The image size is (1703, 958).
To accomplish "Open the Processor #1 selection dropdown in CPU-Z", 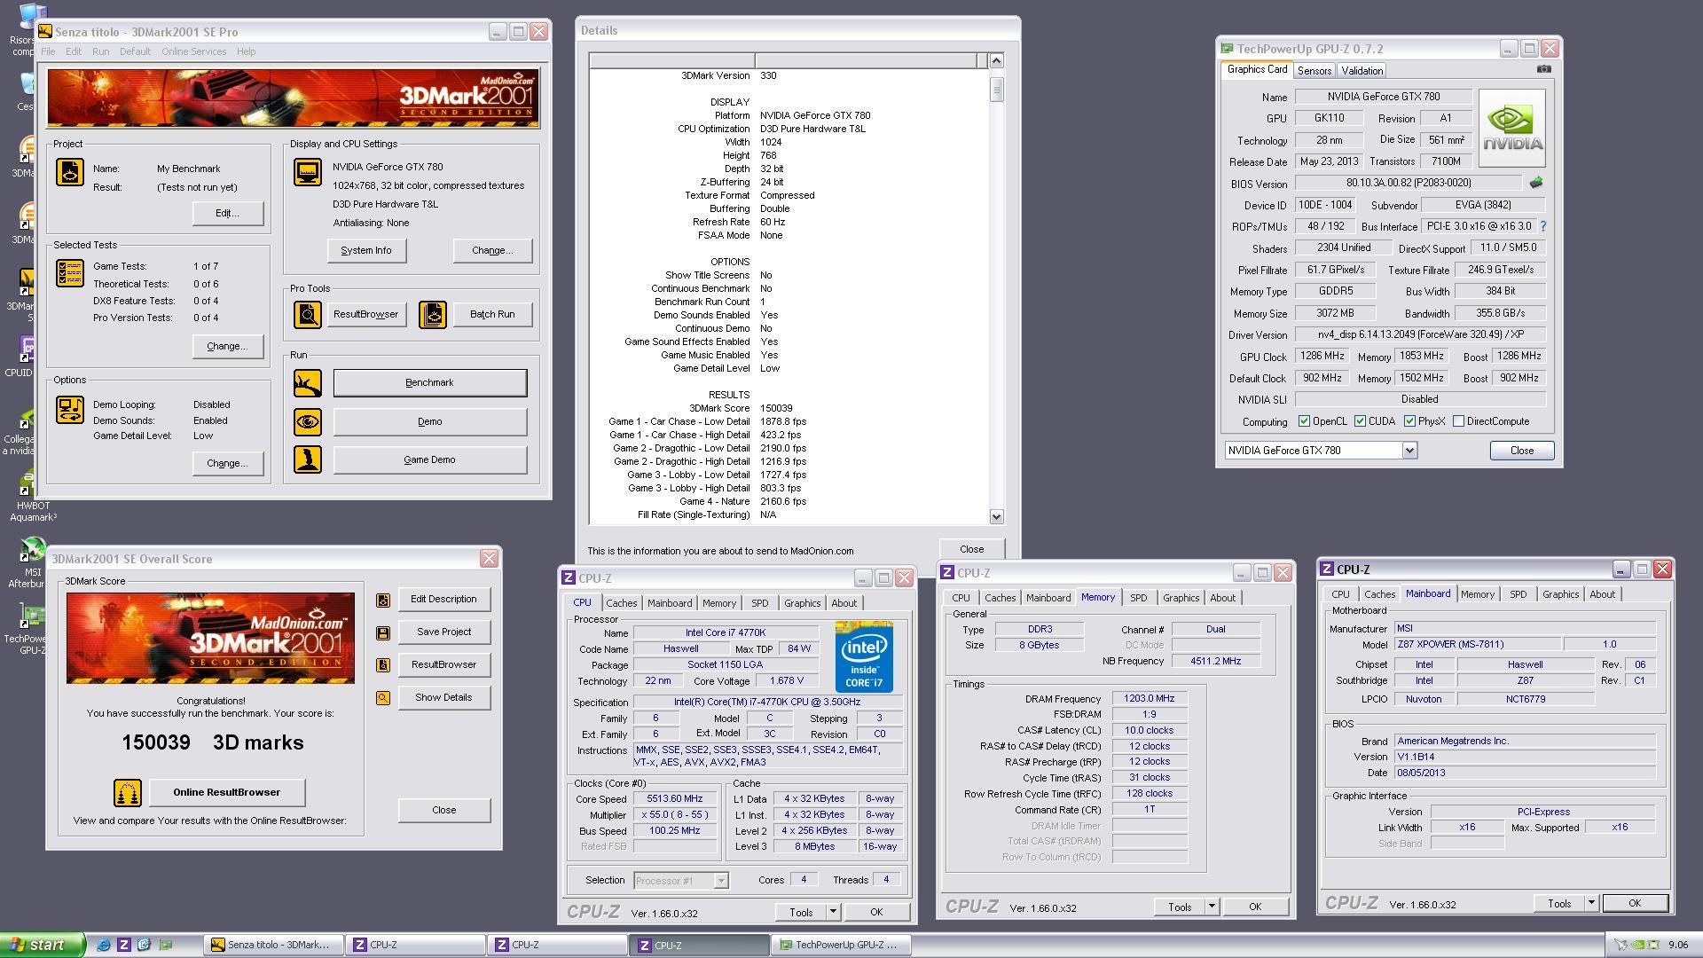I will (721, 881).
